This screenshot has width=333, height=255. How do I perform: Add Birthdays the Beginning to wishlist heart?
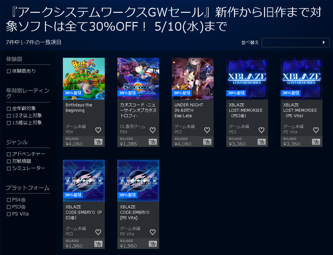(x=98, y=130)
